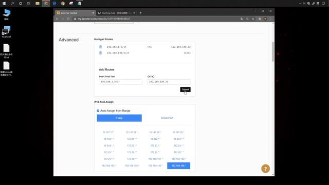Select the 172.25.*.* range
329x185 pixels.
pos(108,152)
